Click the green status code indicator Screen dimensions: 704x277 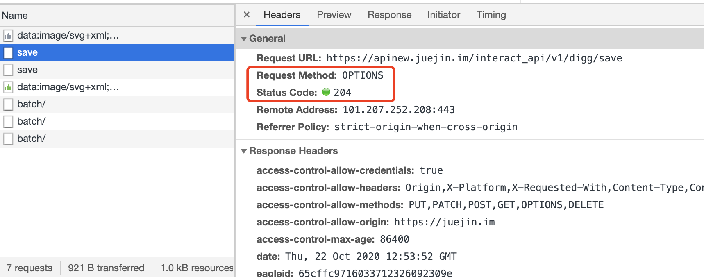[x=326, y=92]
